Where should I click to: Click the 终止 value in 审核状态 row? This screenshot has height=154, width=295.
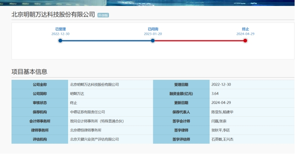tap(74, 103)
